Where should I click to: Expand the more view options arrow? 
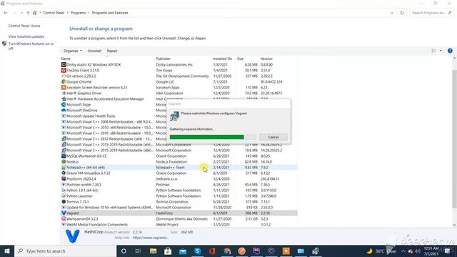[x=441, y=51]
